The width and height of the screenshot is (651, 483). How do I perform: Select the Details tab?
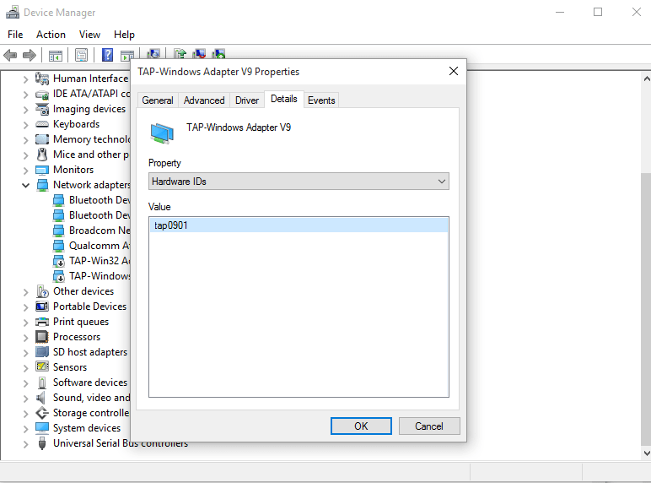click(284, 99)
